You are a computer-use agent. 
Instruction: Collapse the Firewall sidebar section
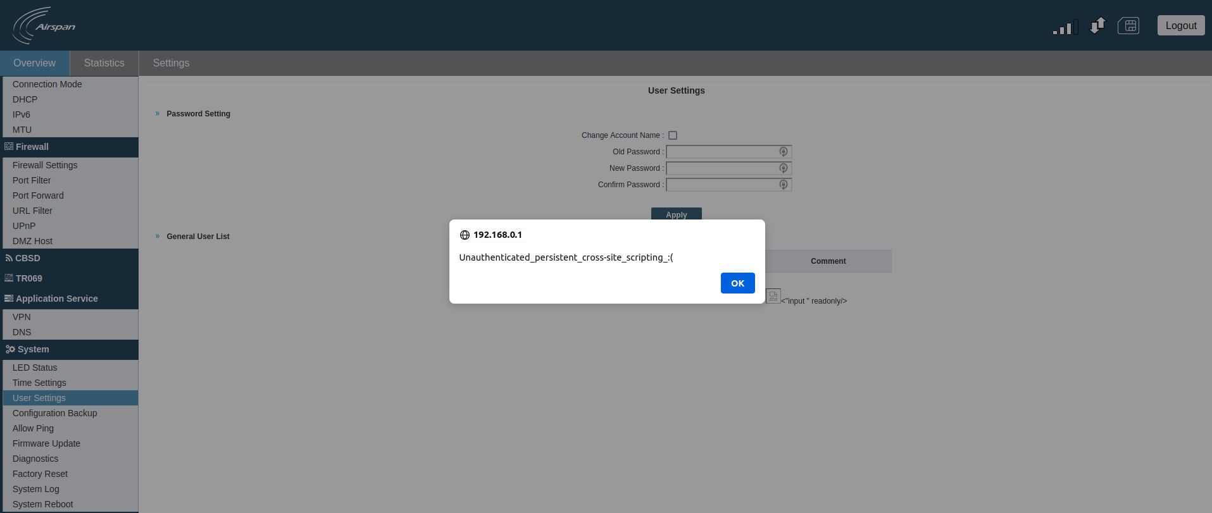(x=32, y=147)
